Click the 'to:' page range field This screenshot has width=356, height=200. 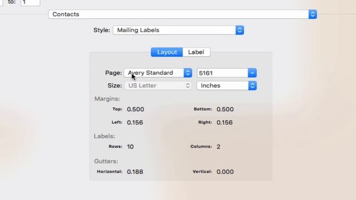30,3
